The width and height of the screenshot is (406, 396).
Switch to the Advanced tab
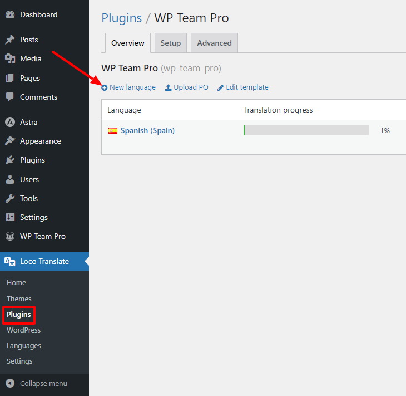click(214, 43)
